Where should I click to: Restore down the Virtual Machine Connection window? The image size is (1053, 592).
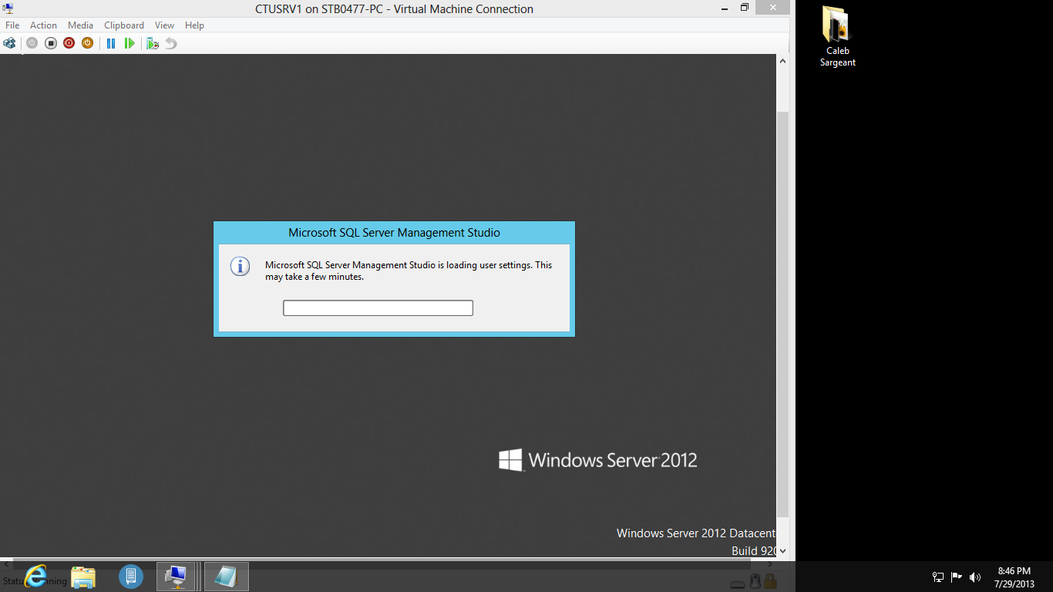pos(745,8)
